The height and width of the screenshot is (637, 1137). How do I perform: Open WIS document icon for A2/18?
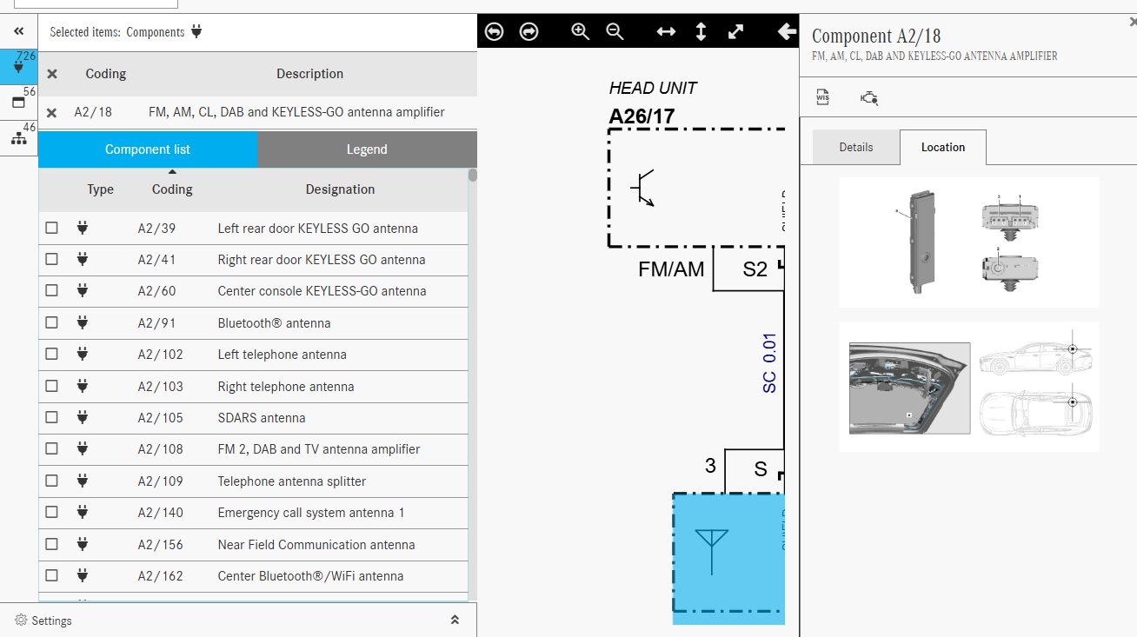tap(822, 97)
